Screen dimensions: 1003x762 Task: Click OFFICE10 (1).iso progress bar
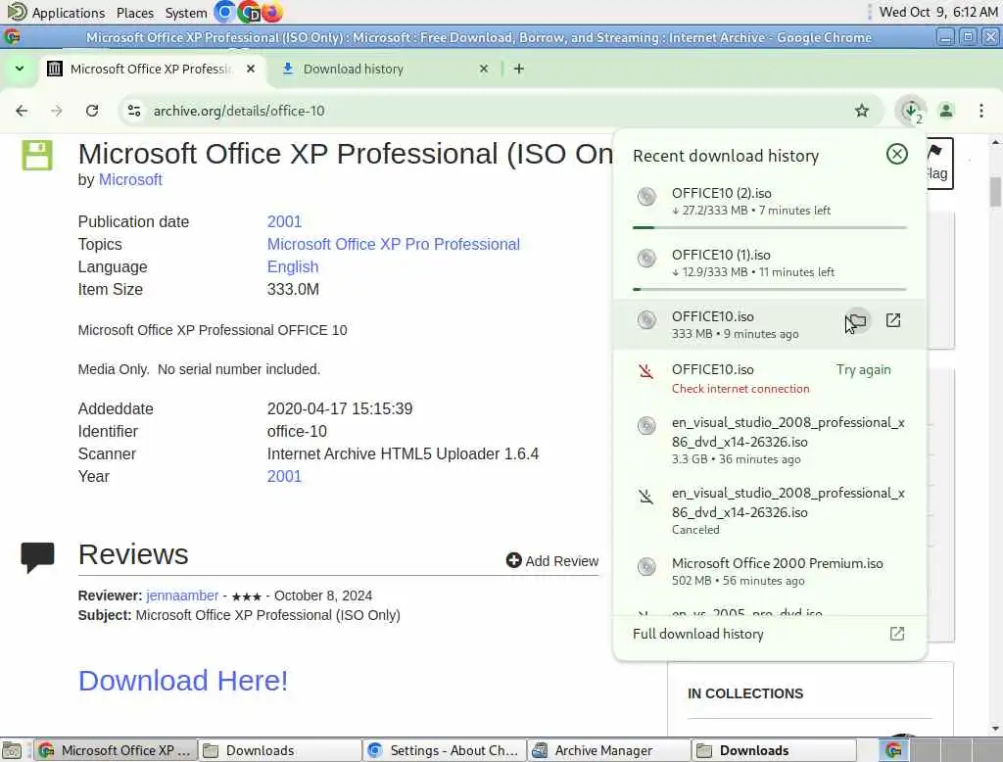coord(769,289)
